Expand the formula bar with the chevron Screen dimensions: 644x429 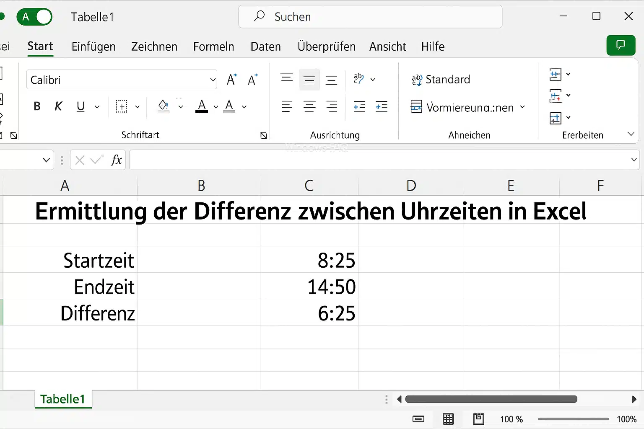tap(634, 160)
